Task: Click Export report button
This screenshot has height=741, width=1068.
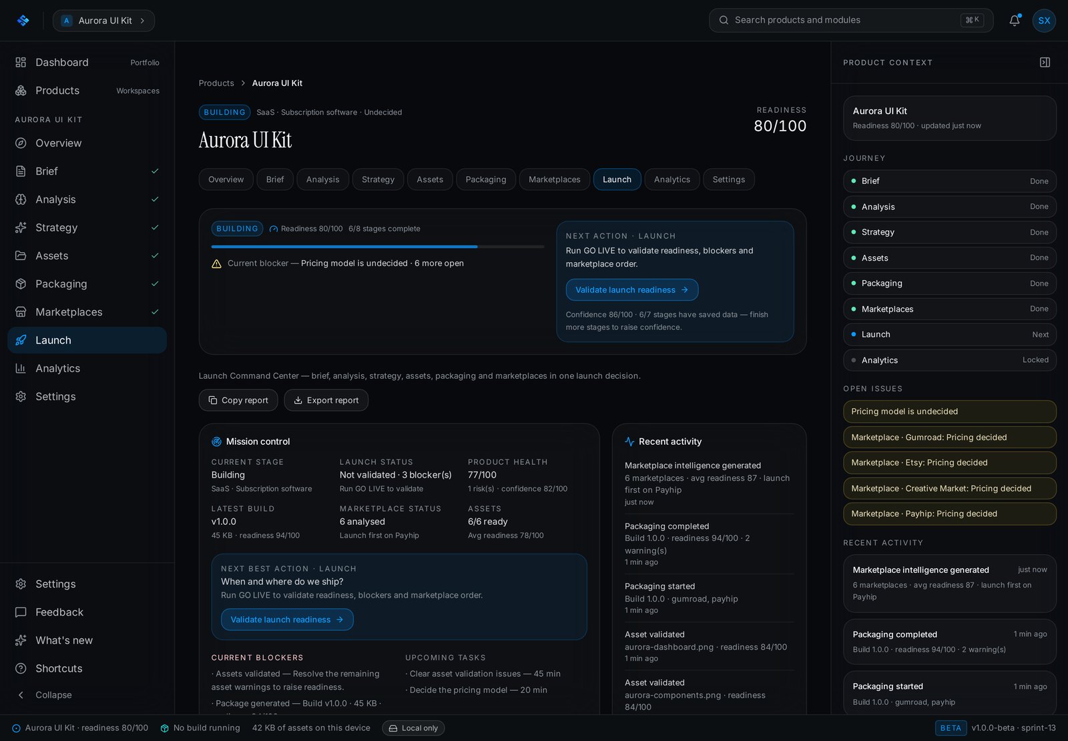Action: pos(326,400)
